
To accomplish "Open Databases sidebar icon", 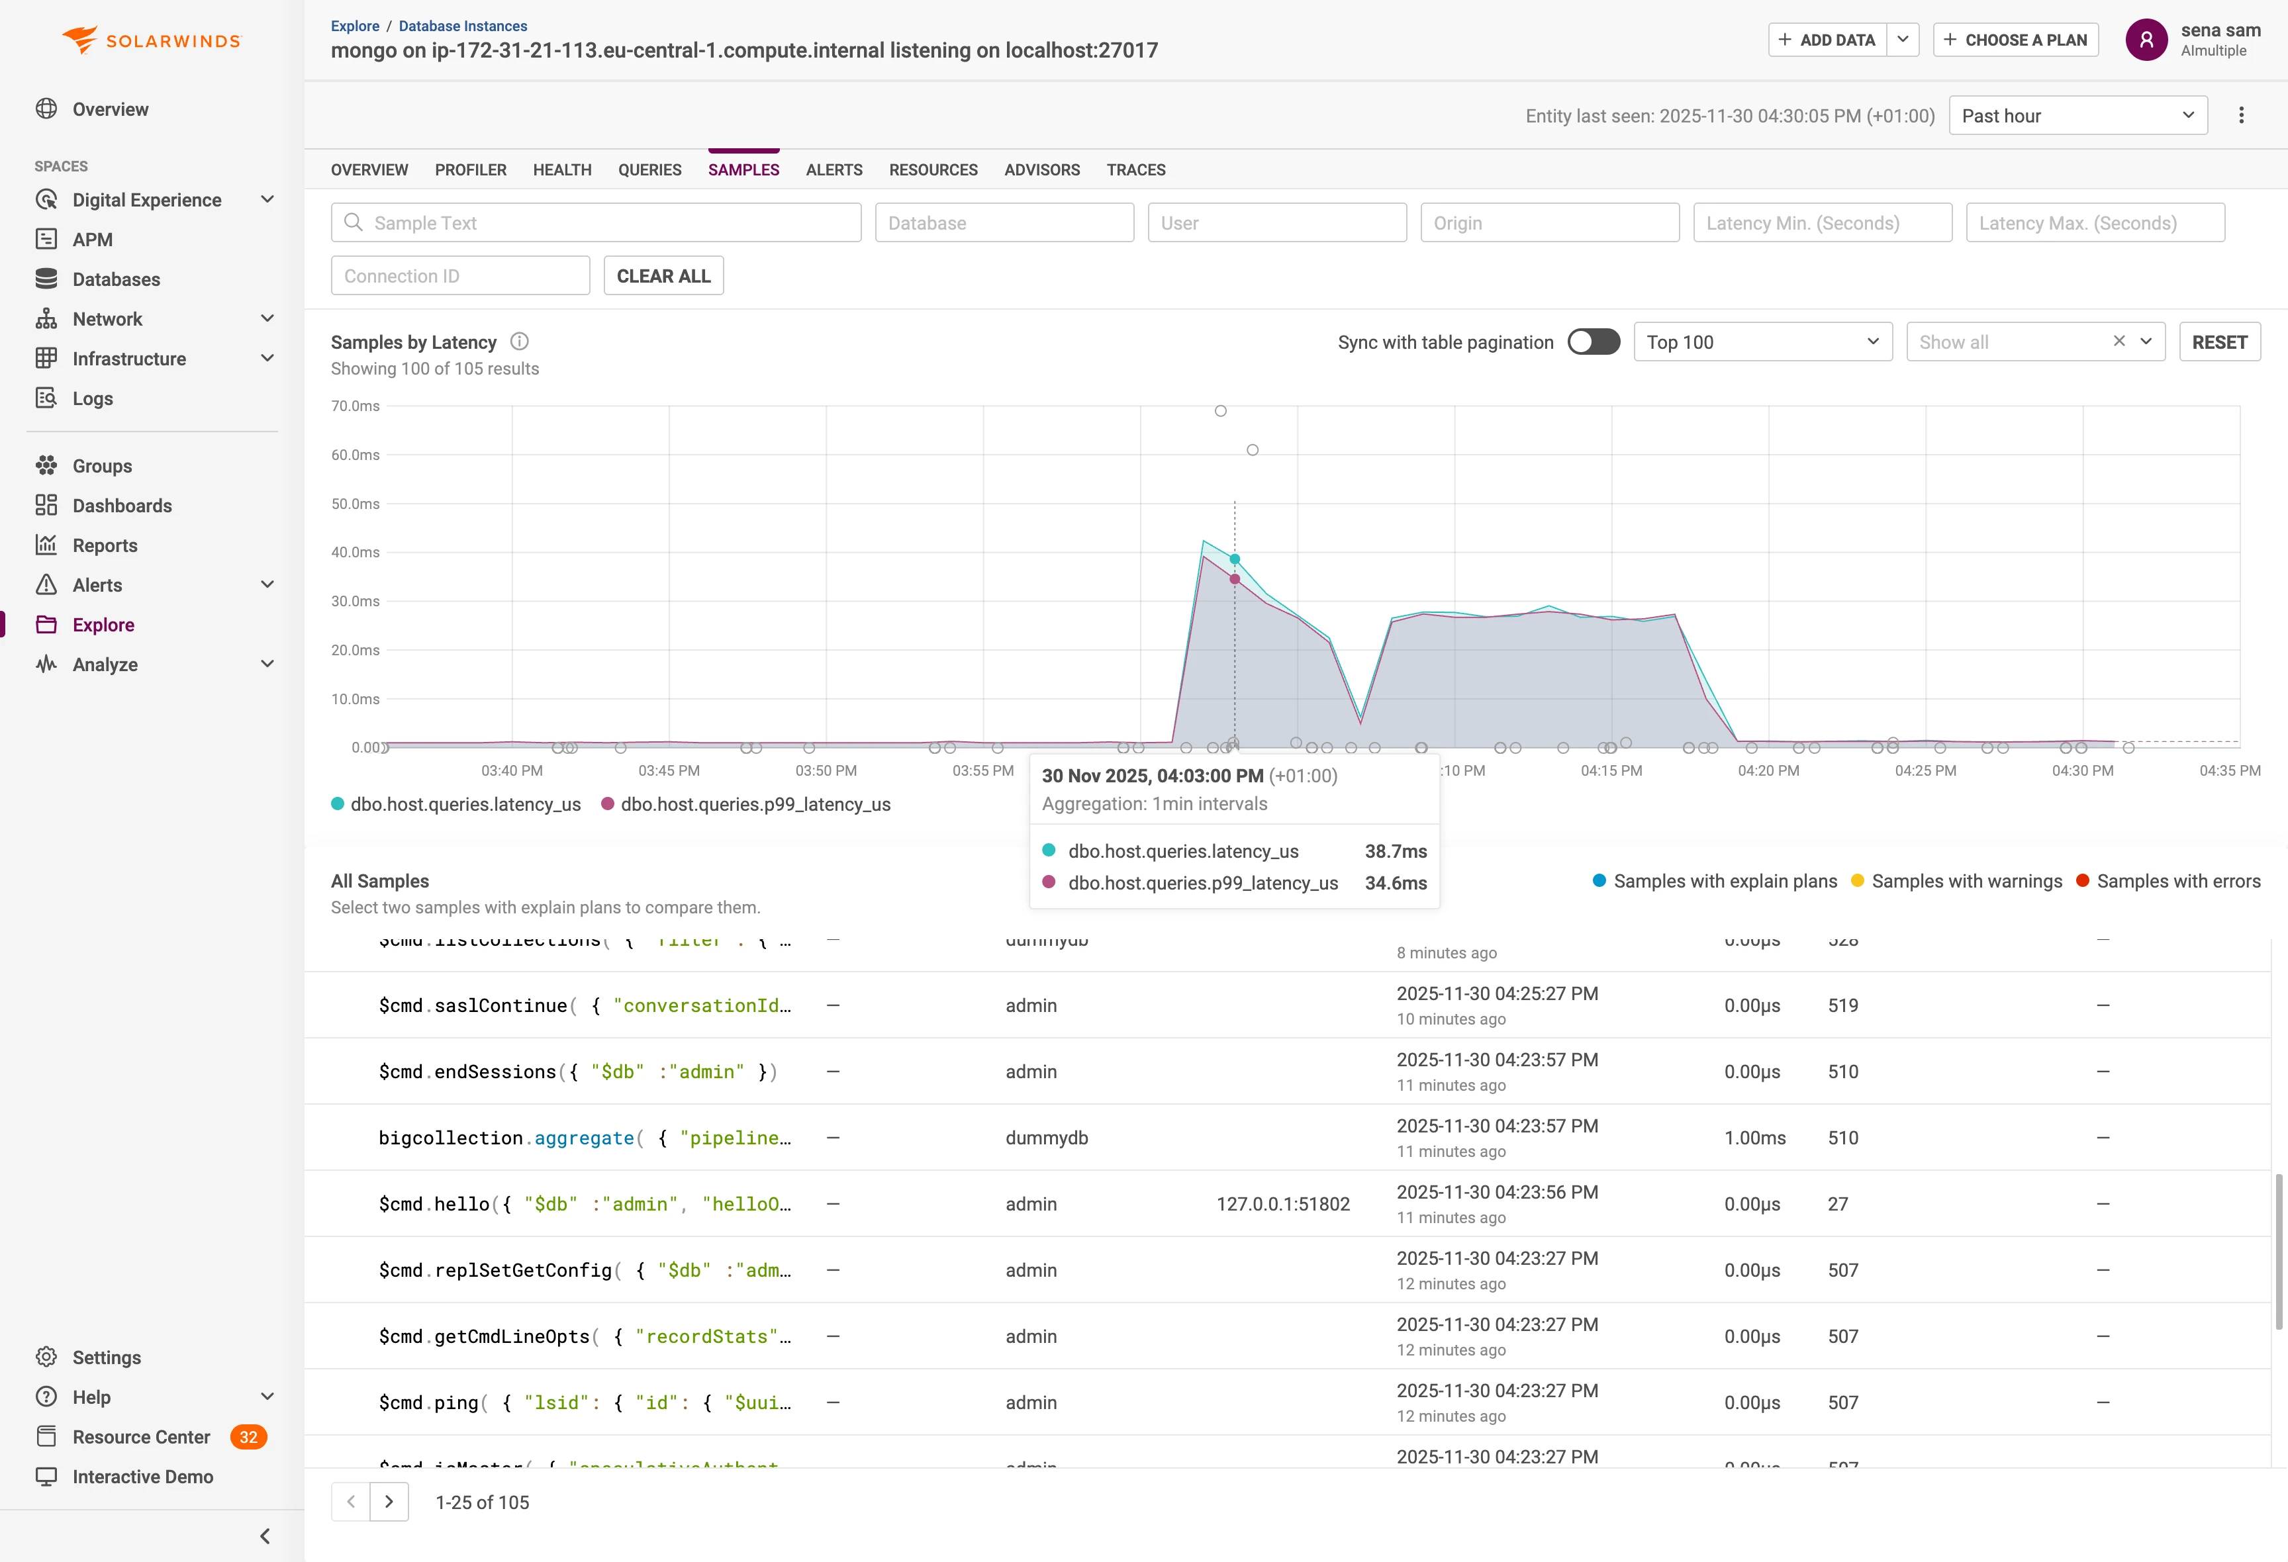I will (46, 279).
